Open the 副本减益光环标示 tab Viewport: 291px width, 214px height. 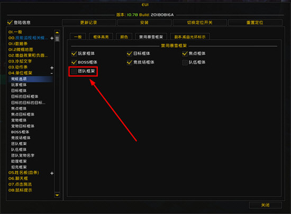(x=190, y=36)
